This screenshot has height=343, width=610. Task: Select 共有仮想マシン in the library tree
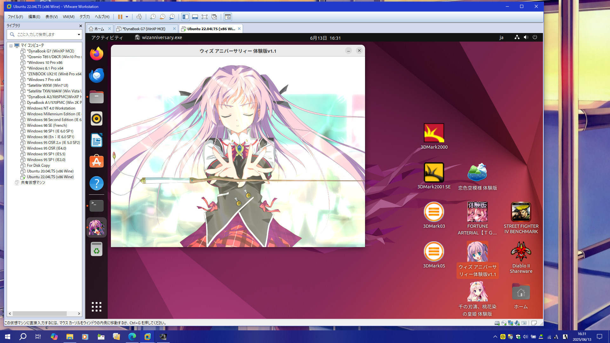click(33, 183)
